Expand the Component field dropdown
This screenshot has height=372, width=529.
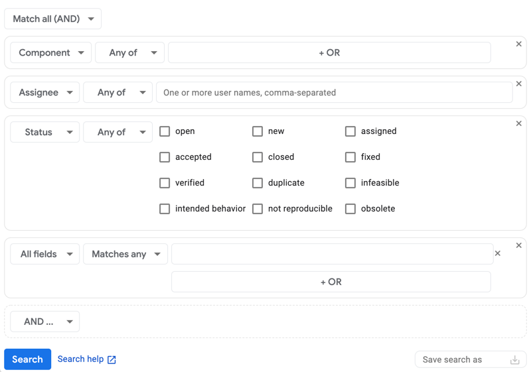[51, 52]
